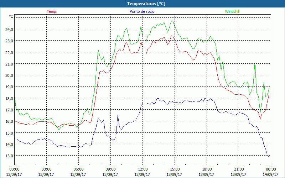Click the 21,0 y-axis value label

[9, 64]
